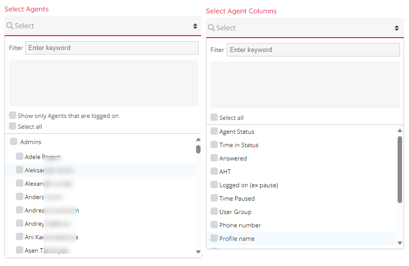This screenshot has height=266, width=409.
Task: Click the search icon in Select Agent Columns
Action: tap(211, 28)
